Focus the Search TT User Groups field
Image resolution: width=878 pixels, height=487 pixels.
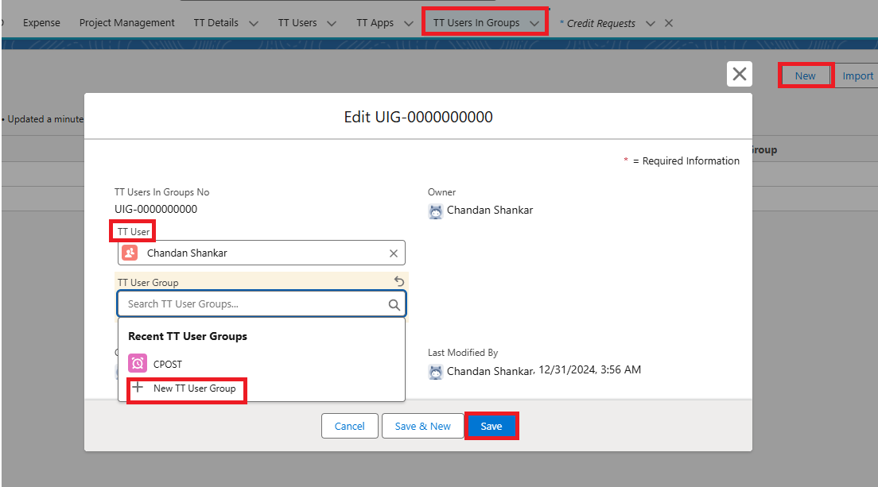tap(262, 304)
